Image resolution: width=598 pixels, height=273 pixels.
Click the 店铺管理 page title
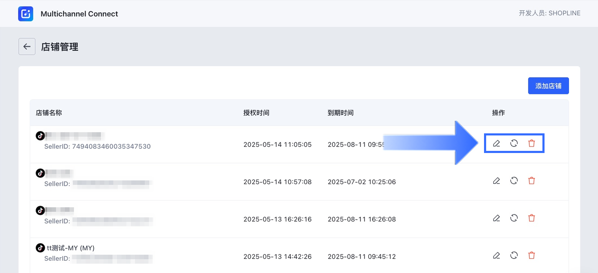60,47
